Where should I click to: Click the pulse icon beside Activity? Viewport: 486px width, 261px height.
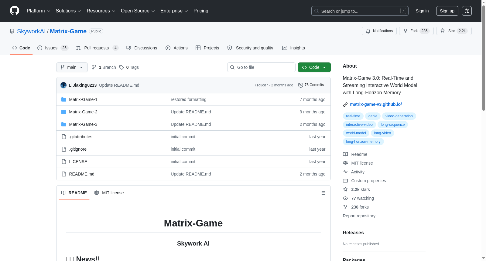(345, 172)
